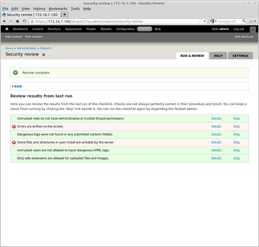Go back using browser back arrow
The width and height of the screenshot is (259, 247).
click(4, 21)
